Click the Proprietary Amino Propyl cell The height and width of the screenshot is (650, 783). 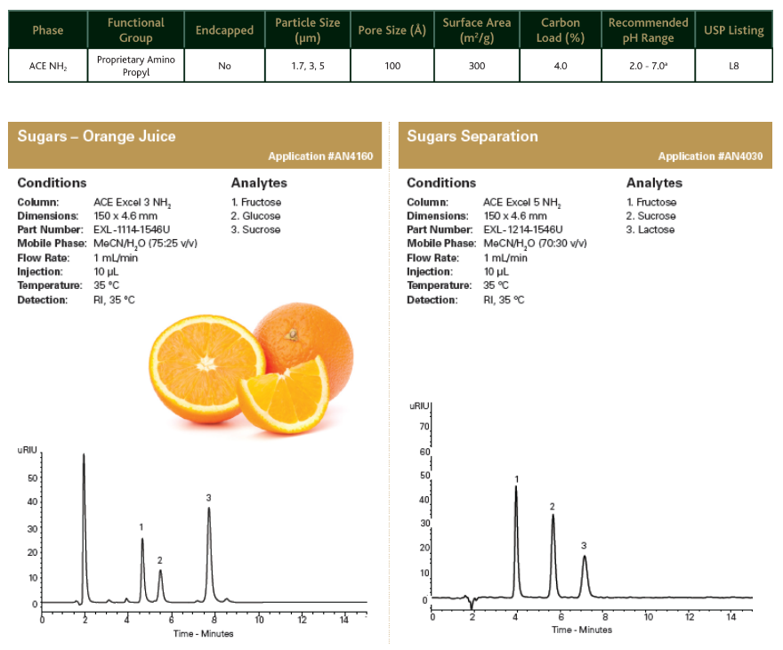click(x=136, y=66)
